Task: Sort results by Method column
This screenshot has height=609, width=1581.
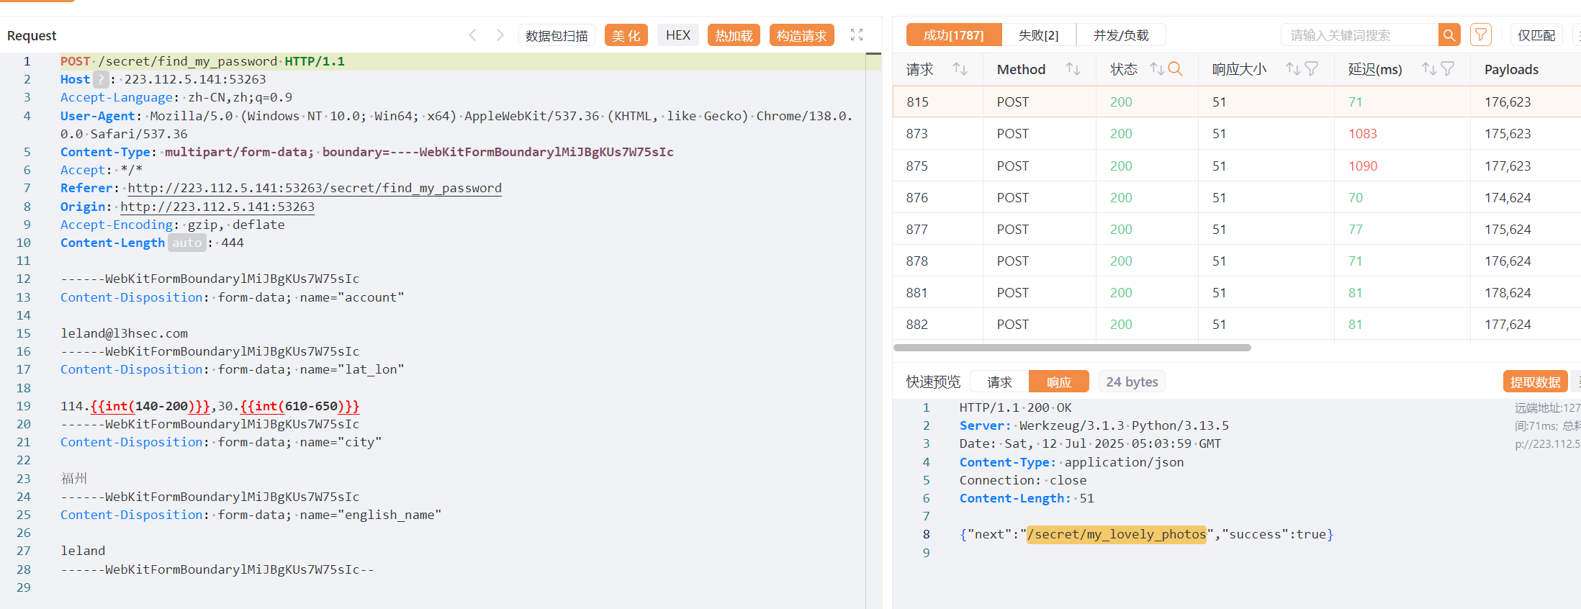Action: 1073,69
